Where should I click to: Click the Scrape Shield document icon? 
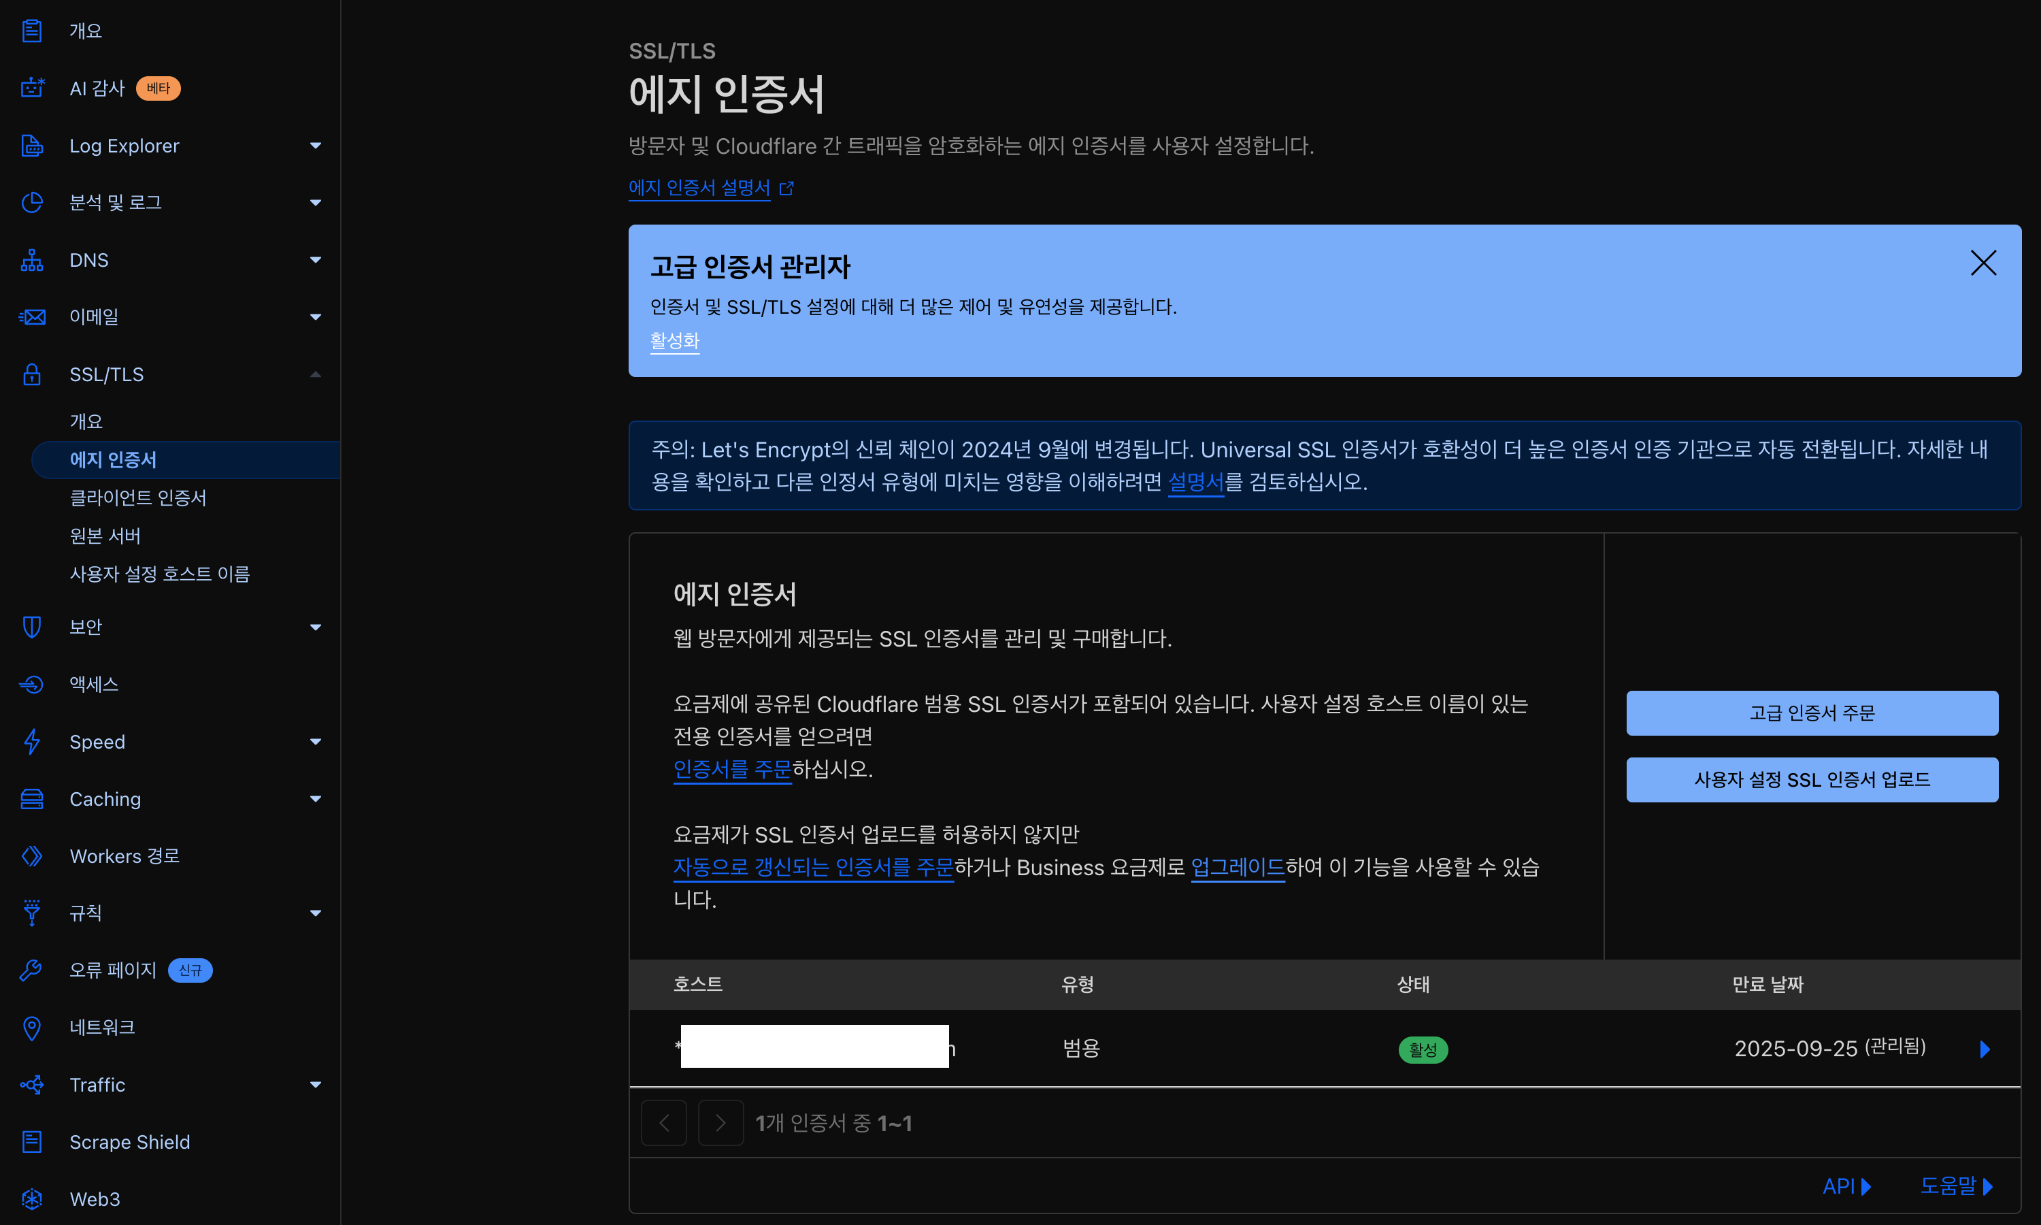tap(32, 1141)
